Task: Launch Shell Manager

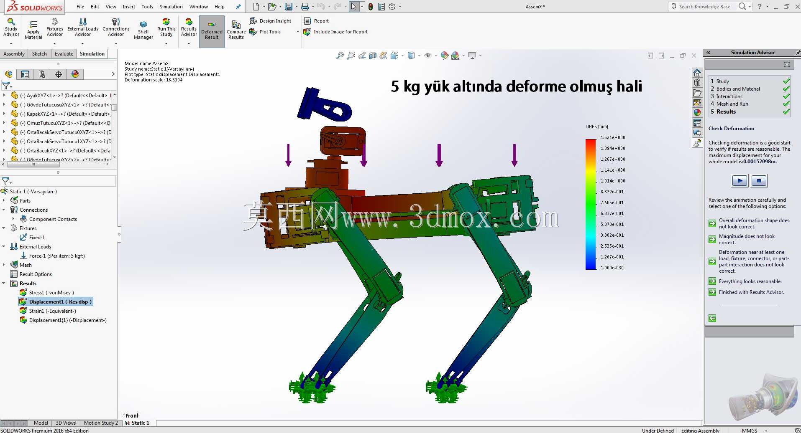Action: pyautogui.click(x=143, y=30)
